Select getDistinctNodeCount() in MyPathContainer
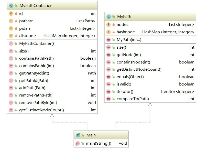Screen dimensions: 208x149 point(41,110)
